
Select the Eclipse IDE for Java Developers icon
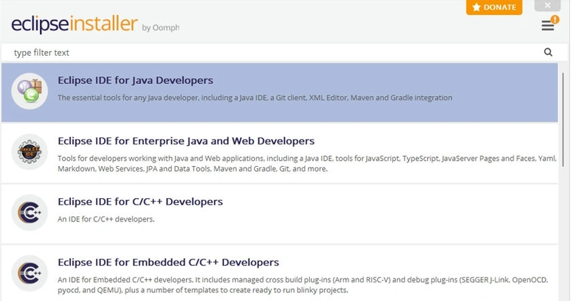pos(29,91)
